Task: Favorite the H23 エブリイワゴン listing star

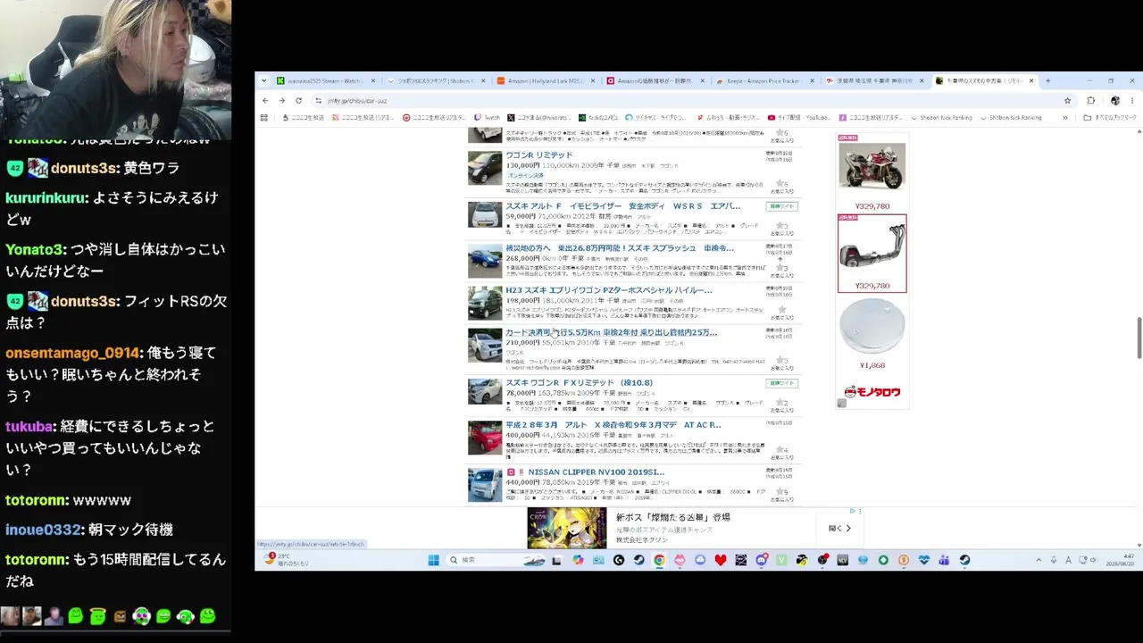Action: pyautogui.click(x=781, y=309)
